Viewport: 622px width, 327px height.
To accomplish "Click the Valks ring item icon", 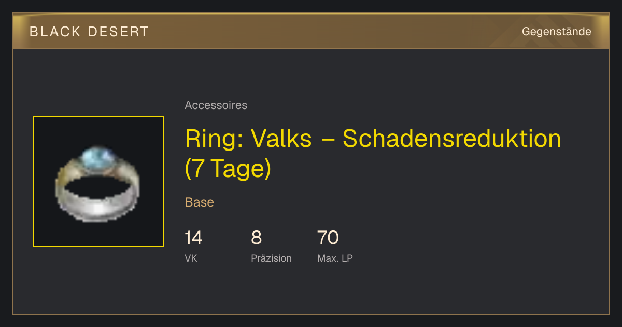I will [98, 181].
